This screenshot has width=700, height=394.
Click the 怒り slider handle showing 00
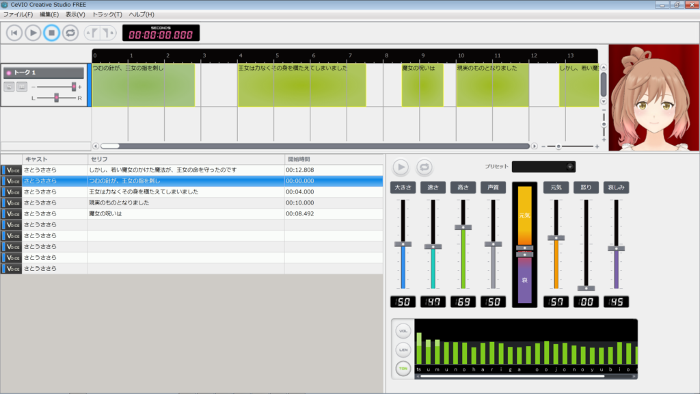(586, 288)
